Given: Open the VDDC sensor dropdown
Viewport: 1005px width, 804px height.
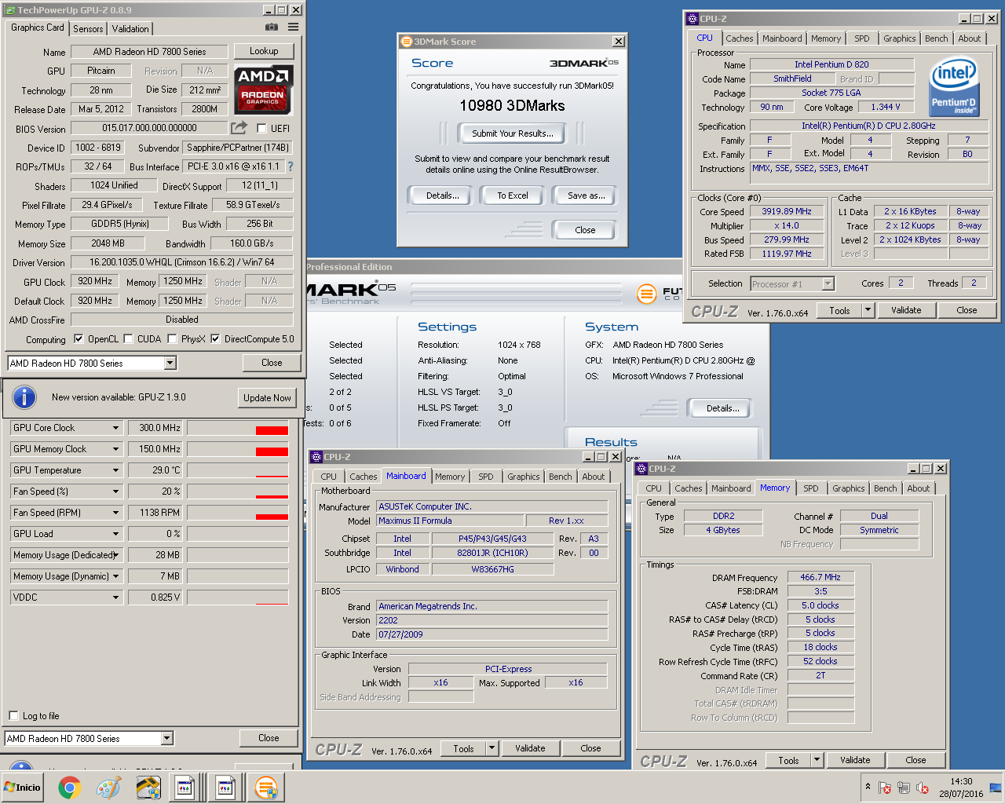Looking at the screenshot, I should pyautogui.click(x=115, y=598).
